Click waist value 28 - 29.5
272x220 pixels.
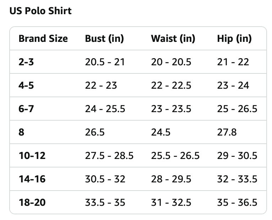pos(171,179)
